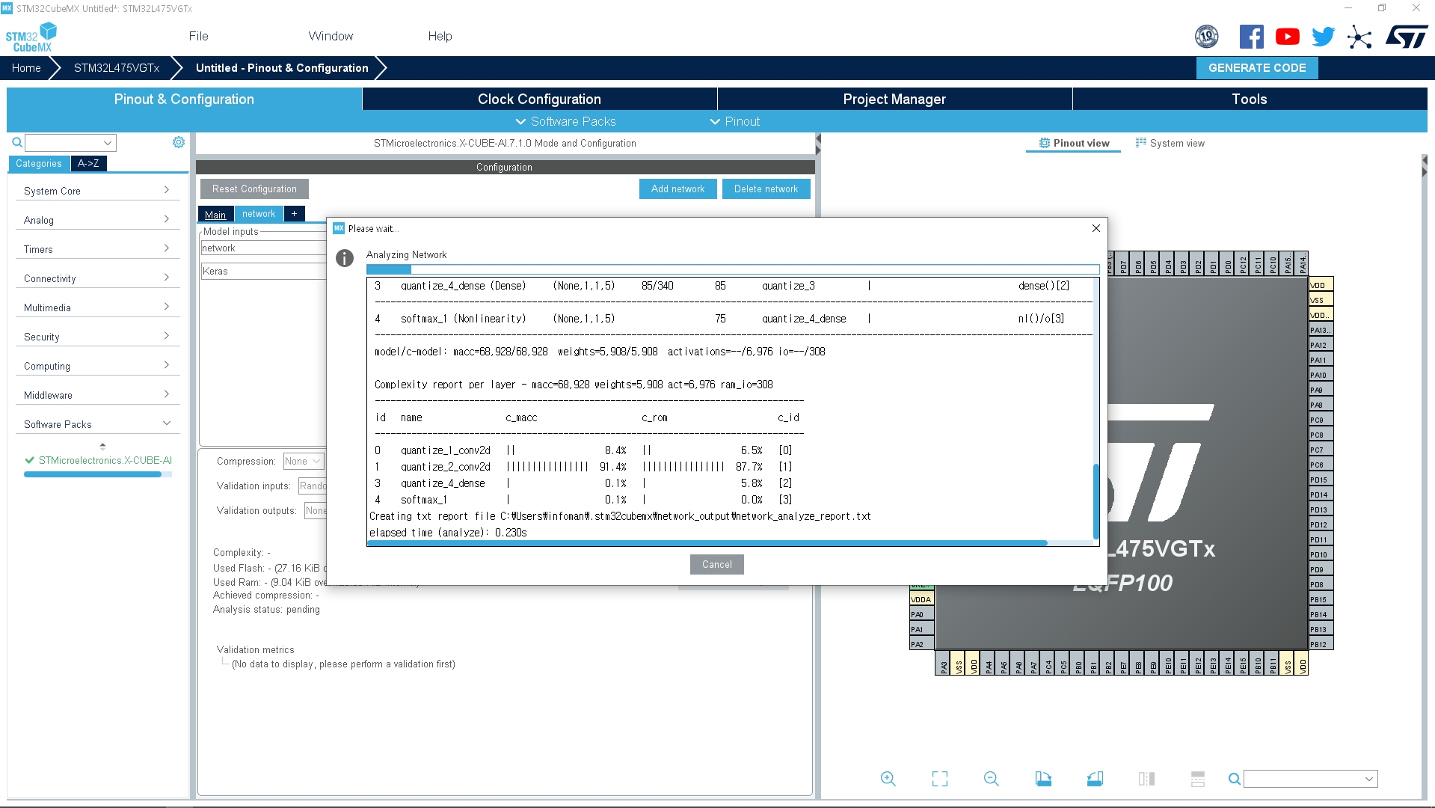The image size is (1435, 808).
Task: Click the ST community network icon
Action: 1359,37
